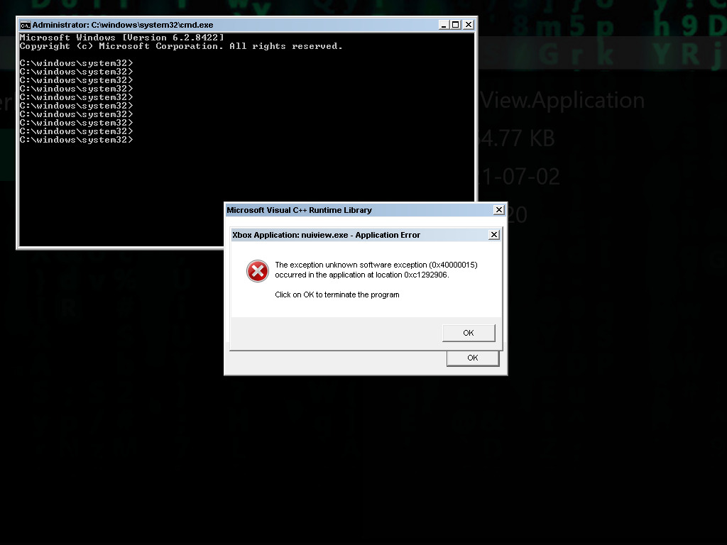
Task: Click 'Click on OK to terminate the program' text
Action: (337, 294)
